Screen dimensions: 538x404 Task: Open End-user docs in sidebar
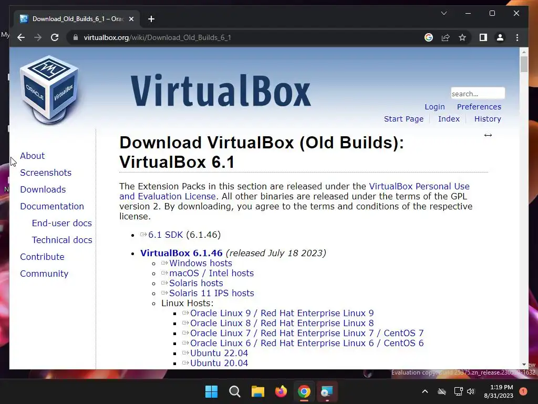(62, 223)
